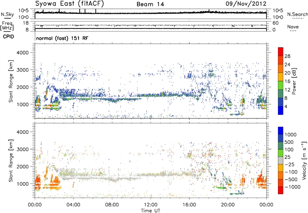This screenshot has width=308, height=213.
Task: Click the "Power [dB]" colorbar title
Action: tap(294, 81)
